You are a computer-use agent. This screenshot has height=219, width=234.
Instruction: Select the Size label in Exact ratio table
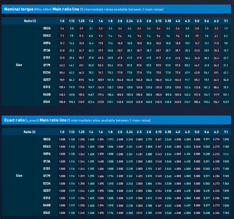[19, 176]
